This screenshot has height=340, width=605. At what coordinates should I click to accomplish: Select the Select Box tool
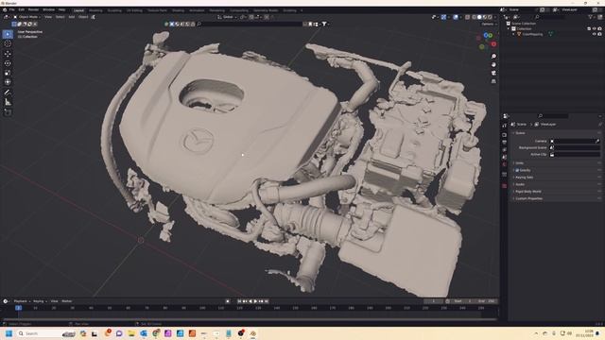click(8, 34)
